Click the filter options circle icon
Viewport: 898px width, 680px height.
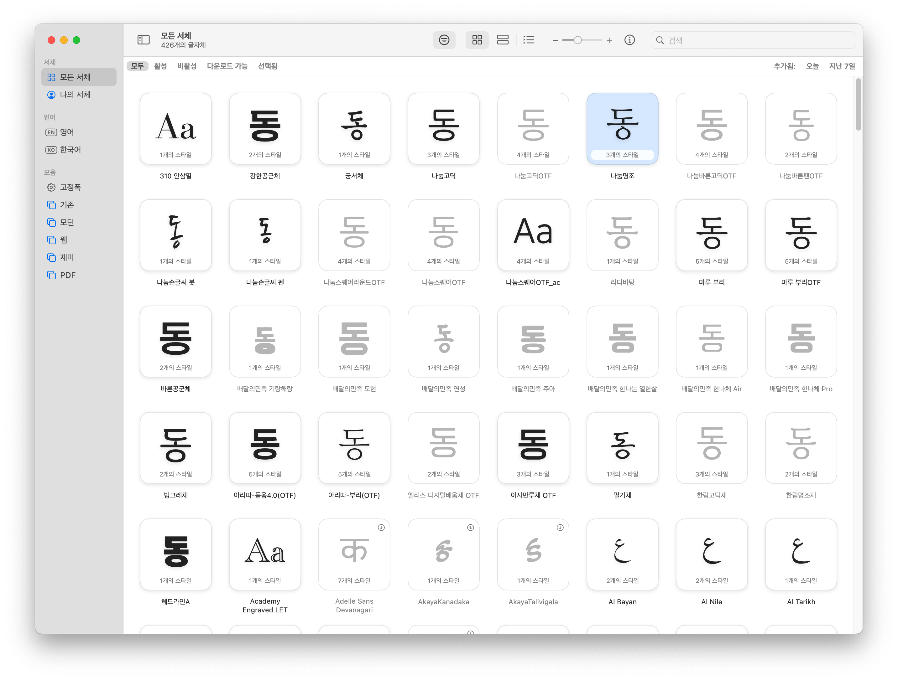pyautogui.click(x=444, y=40)
